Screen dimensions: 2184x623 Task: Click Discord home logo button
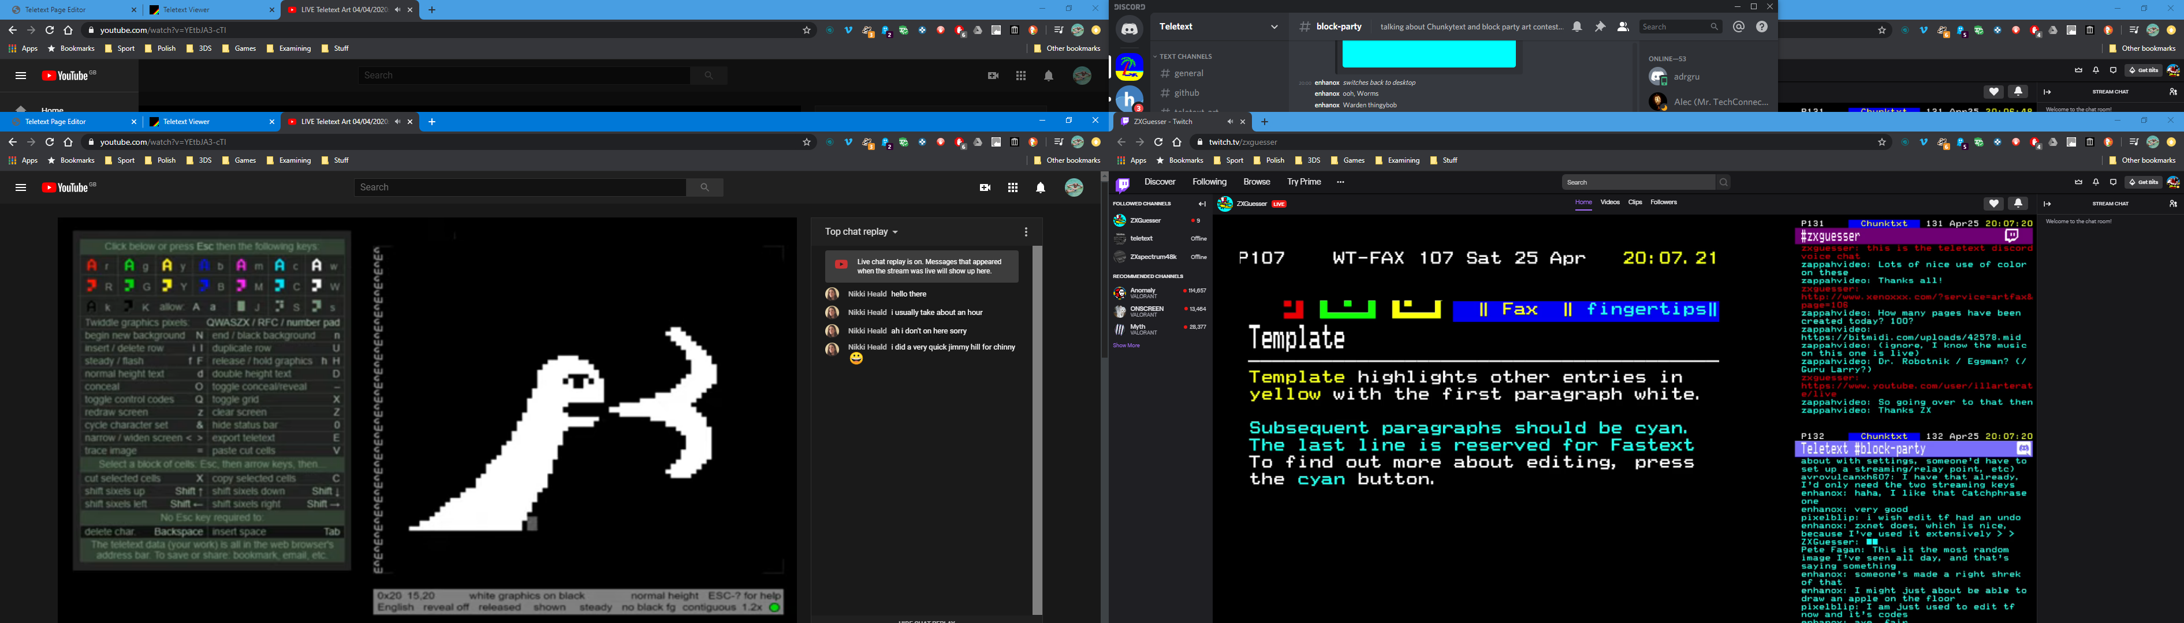pyautogui.click(x=1130, y=29)
